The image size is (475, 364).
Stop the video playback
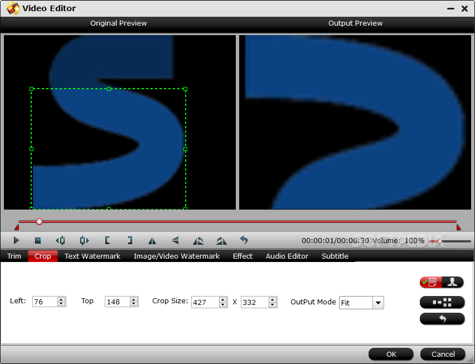pyautogui.click(x=38, y=240)
